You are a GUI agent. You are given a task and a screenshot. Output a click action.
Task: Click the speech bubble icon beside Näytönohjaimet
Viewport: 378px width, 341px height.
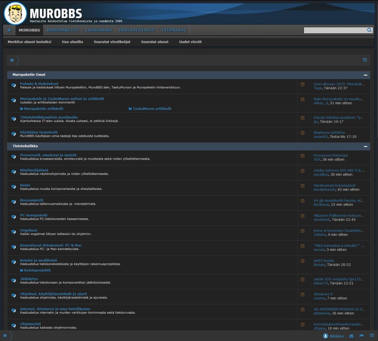pyautogui.click(x=14, y=172)
